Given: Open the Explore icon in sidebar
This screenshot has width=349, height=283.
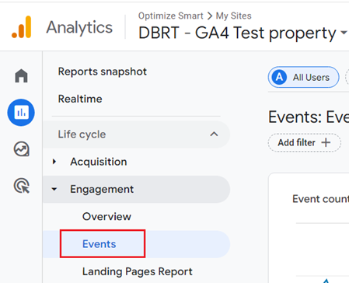Looking at the screenshot, I should coord(21,149).
